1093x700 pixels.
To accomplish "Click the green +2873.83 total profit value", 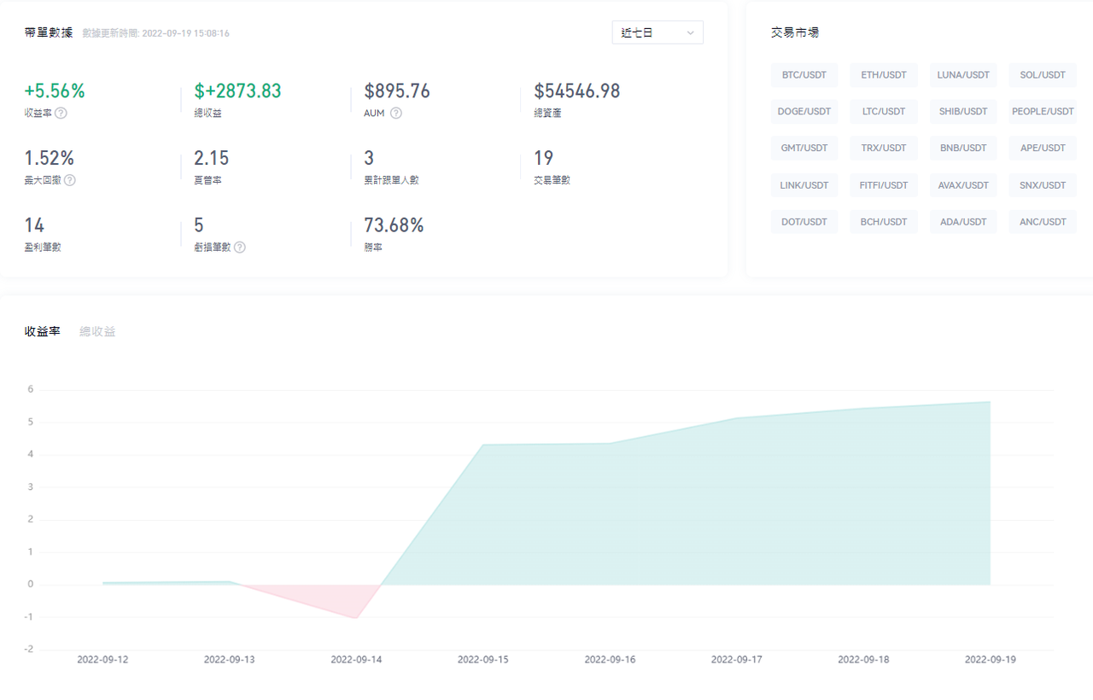I will point(237,91).
